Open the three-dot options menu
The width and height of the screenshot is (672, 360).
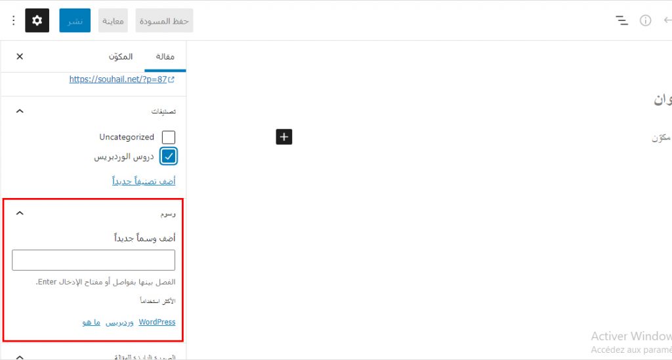[13, 21]
